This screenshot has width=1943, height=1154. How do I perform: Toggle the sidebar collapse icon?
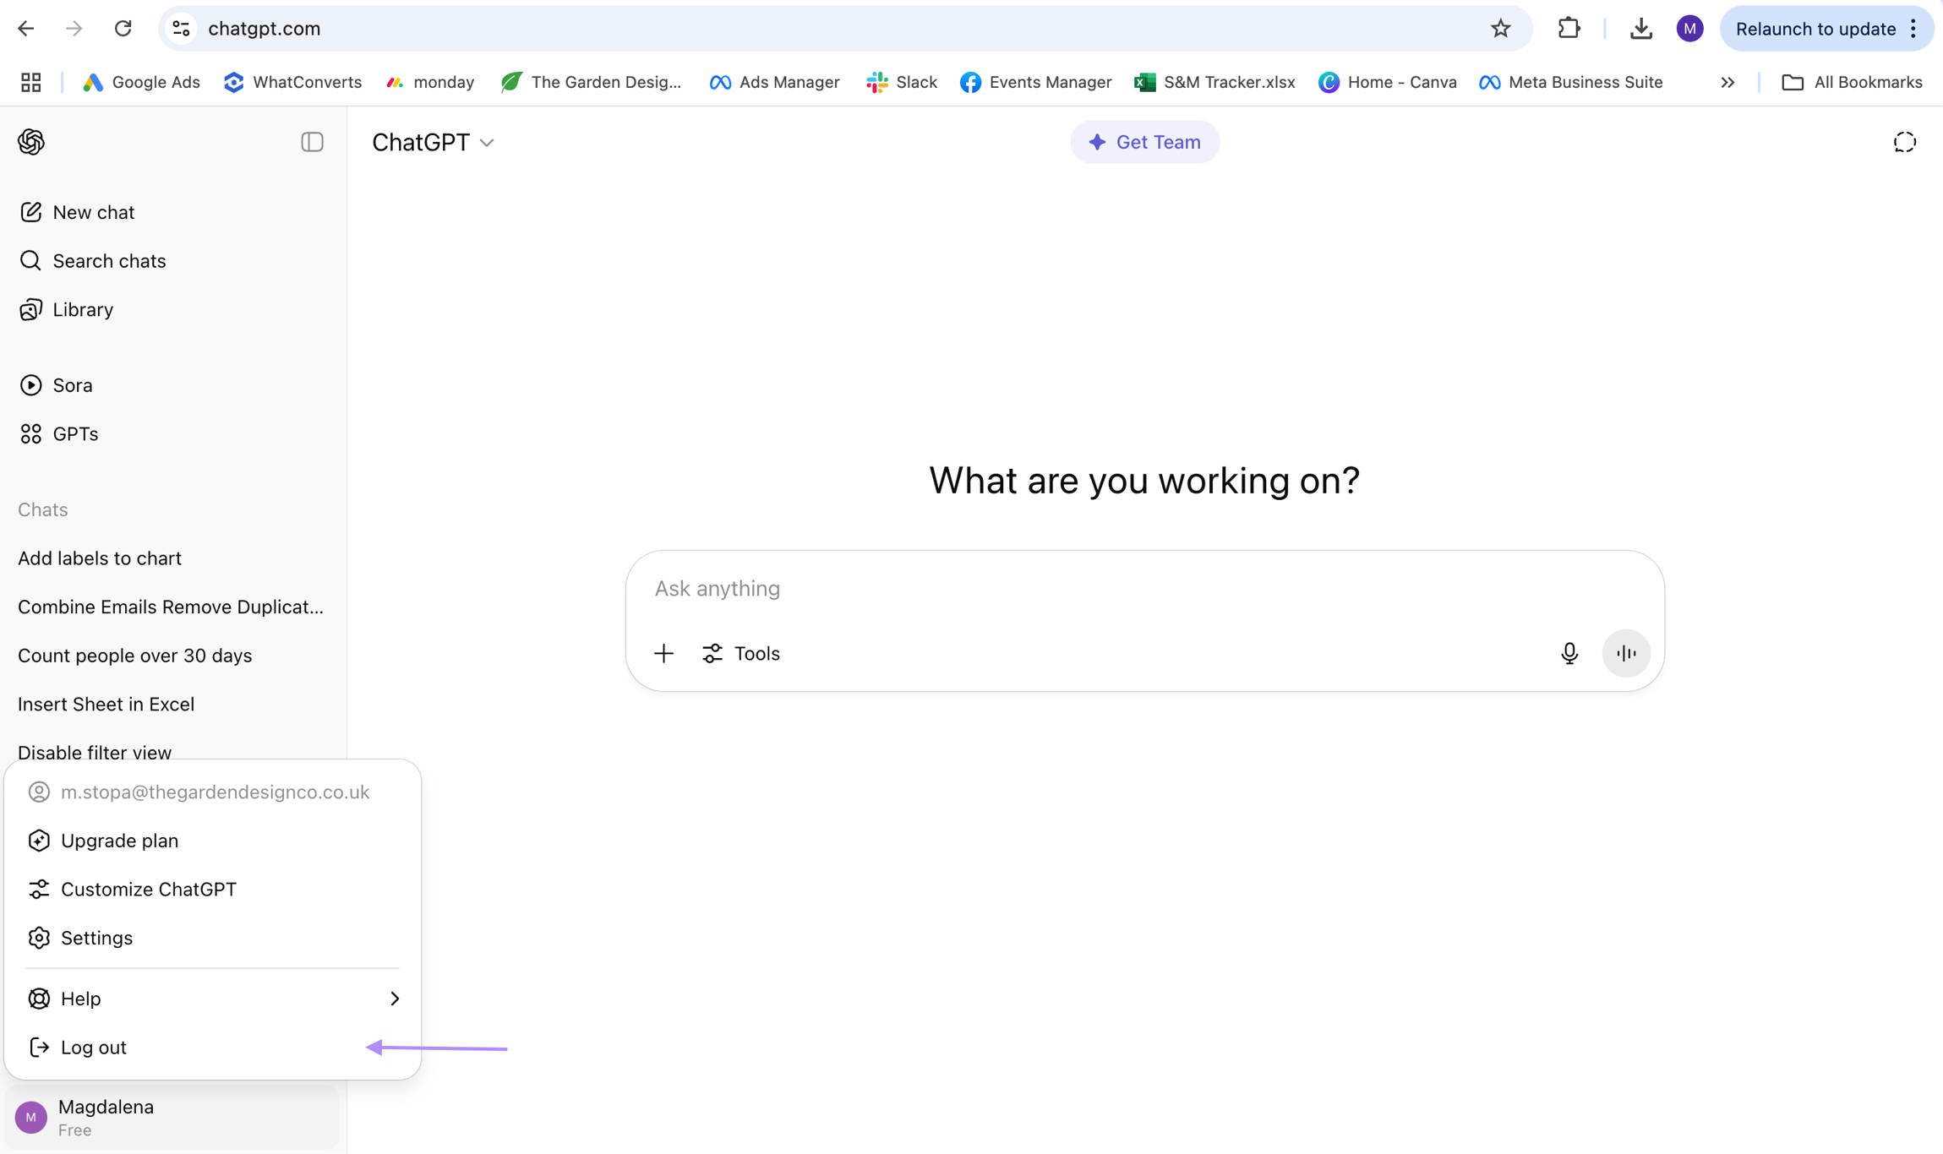[312, 142]
